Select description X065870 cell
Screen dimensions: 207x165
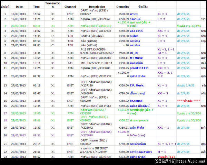(x=96, y=92)
